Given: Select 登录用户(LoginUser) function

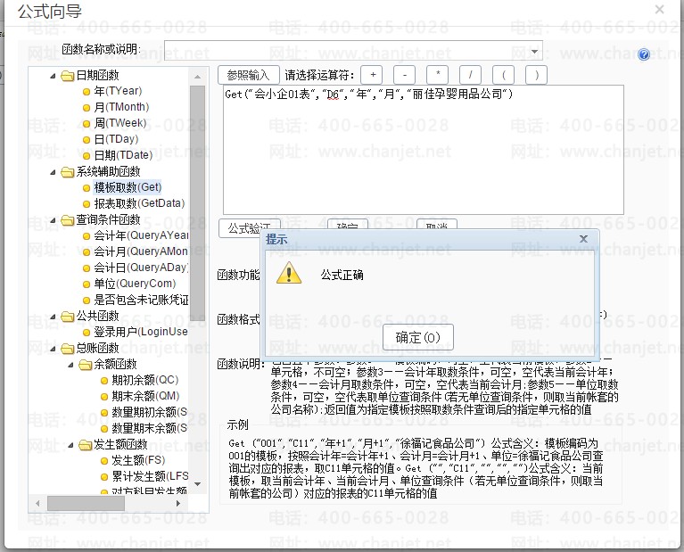Looking at the screenshot, I should click(141, 332).
